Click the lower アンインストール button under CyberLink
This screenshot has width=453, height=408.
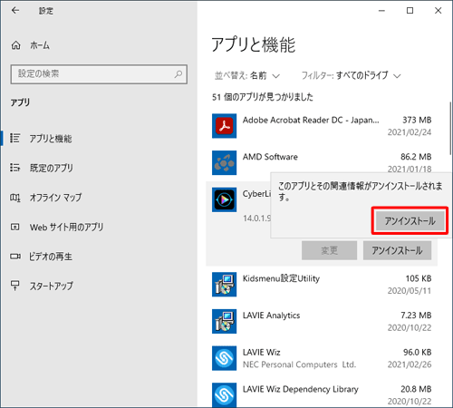397,250
